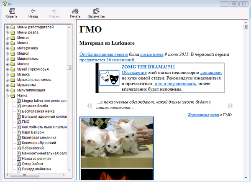The image size is (251, 182).
Task: Expand the Музыканты tree node
Action: coord(7,85)
